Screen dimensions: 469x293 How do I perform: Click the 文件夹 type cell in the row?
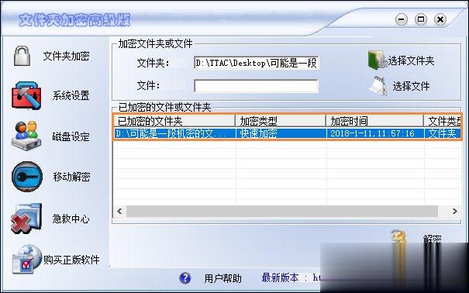click(443, 133)
